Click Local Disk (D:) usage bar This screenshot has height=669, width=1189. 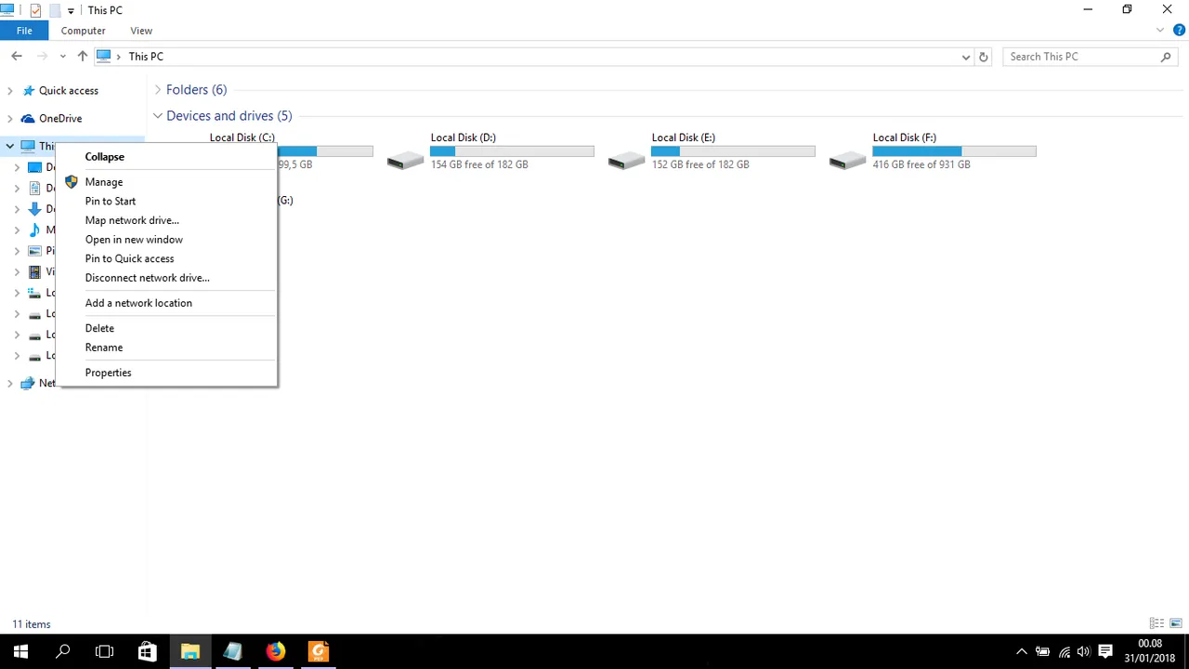tap(512, 151)
